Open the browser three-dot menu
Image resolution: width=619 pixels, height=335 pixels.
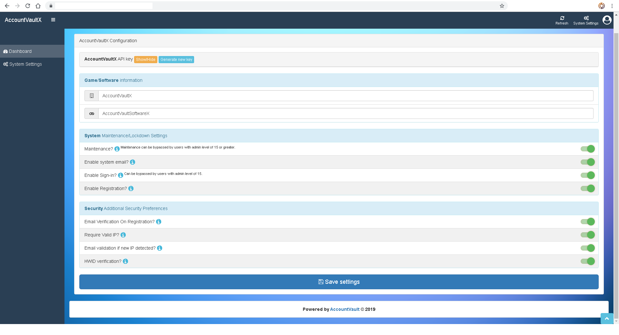pos(612,6)
